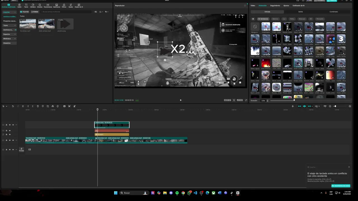The width and height of the screenshot is (358, 201).
Task: Click the Importar button
Action: click(24, 12)
